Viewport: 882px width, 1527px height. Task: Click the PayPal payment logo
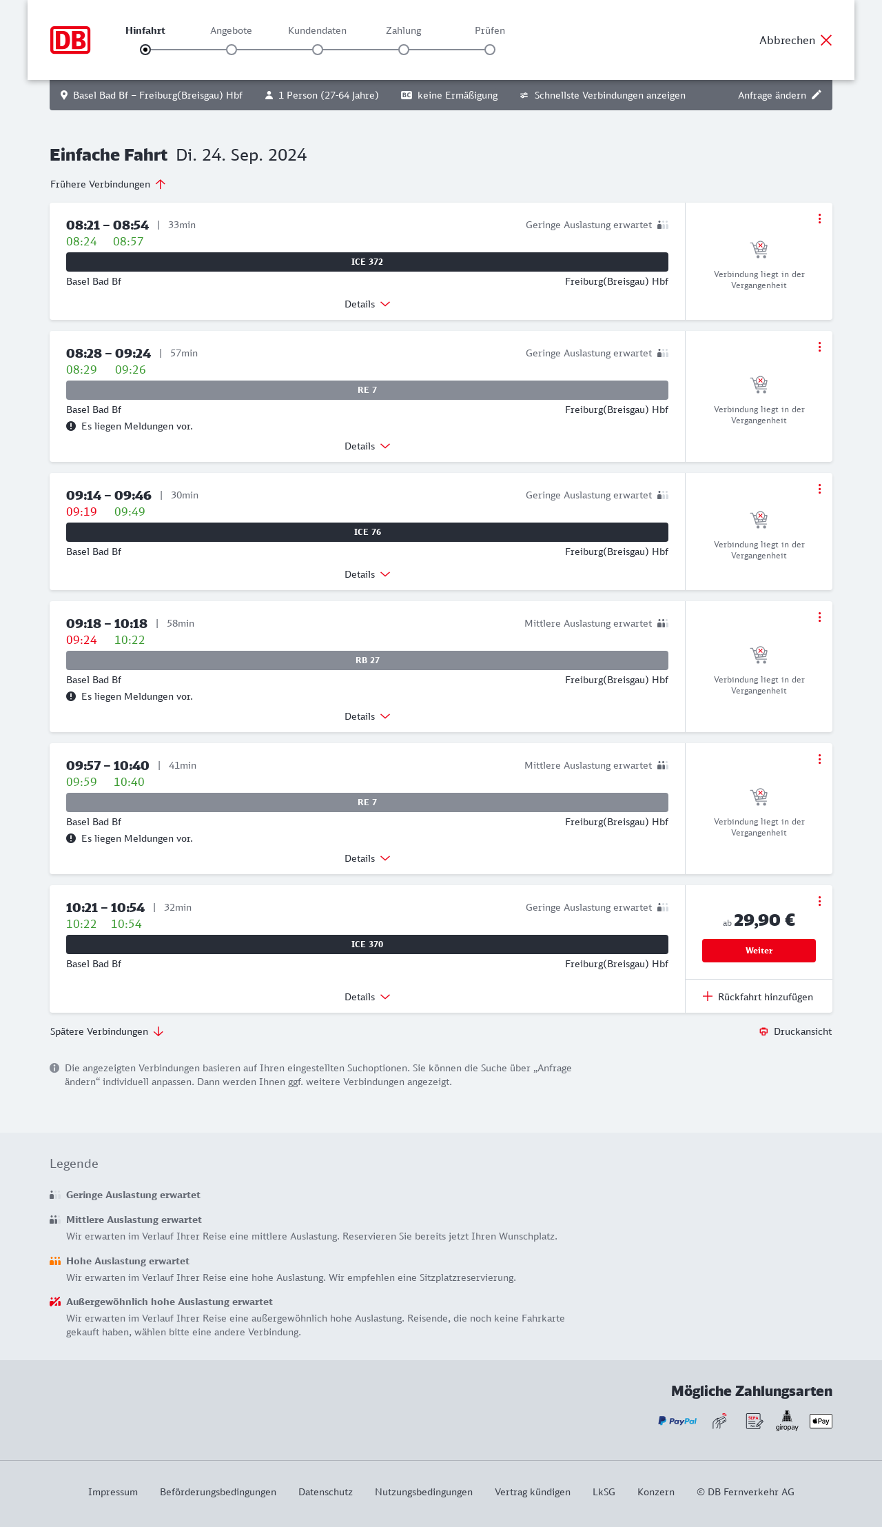677,1421
